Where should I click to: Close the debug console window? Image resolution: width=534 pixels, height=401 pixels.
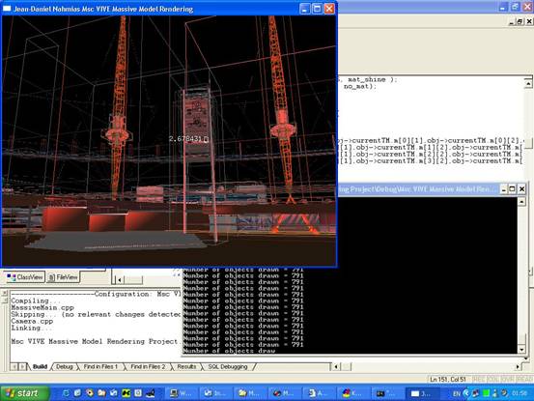point(521,189)
